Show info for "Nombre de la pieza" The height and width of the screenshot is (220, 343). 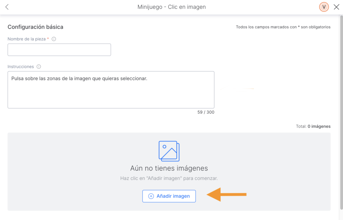click(54, 39)
